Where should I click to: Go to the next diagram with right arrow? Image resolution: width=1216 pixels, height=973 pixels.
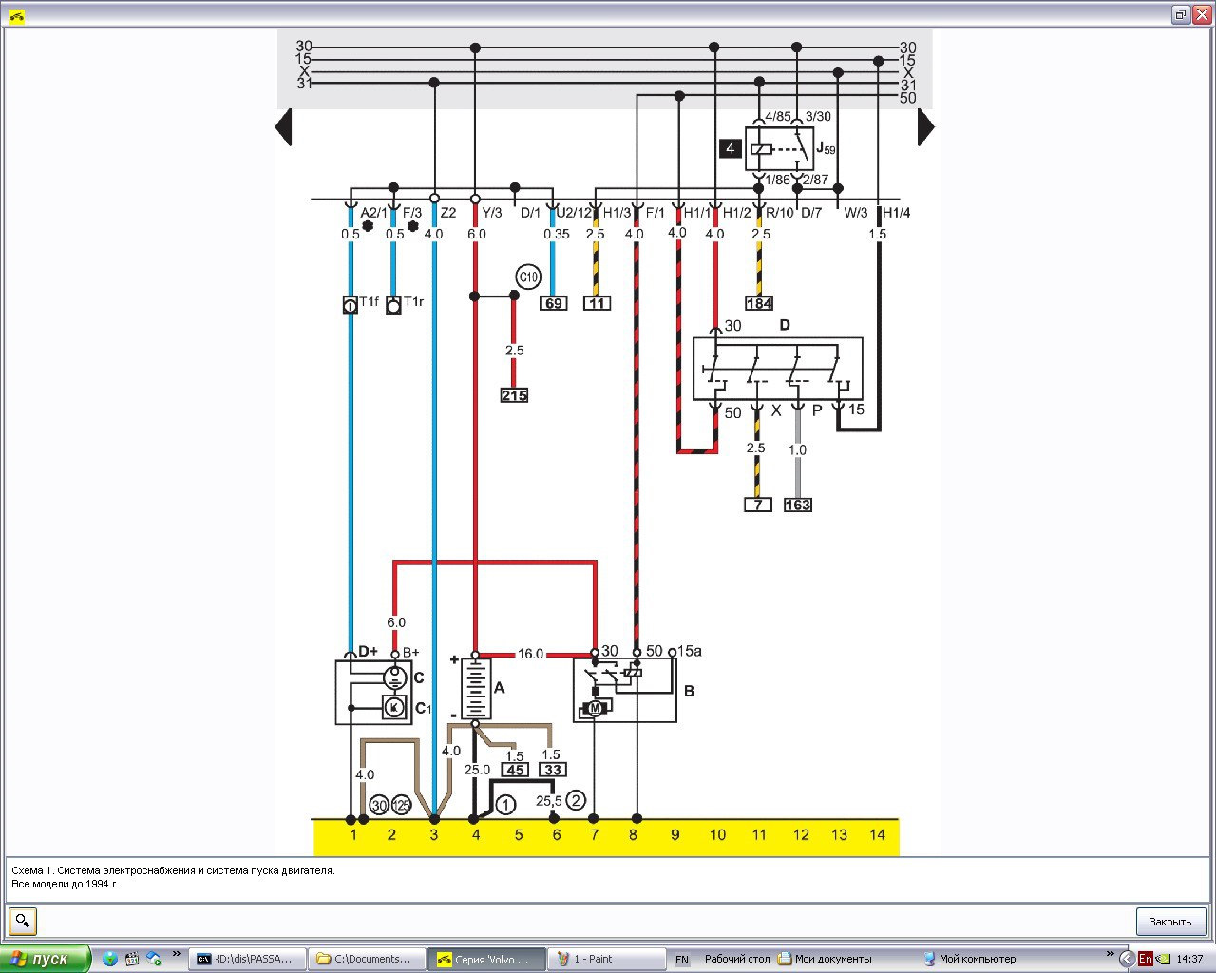pos(926,127)
